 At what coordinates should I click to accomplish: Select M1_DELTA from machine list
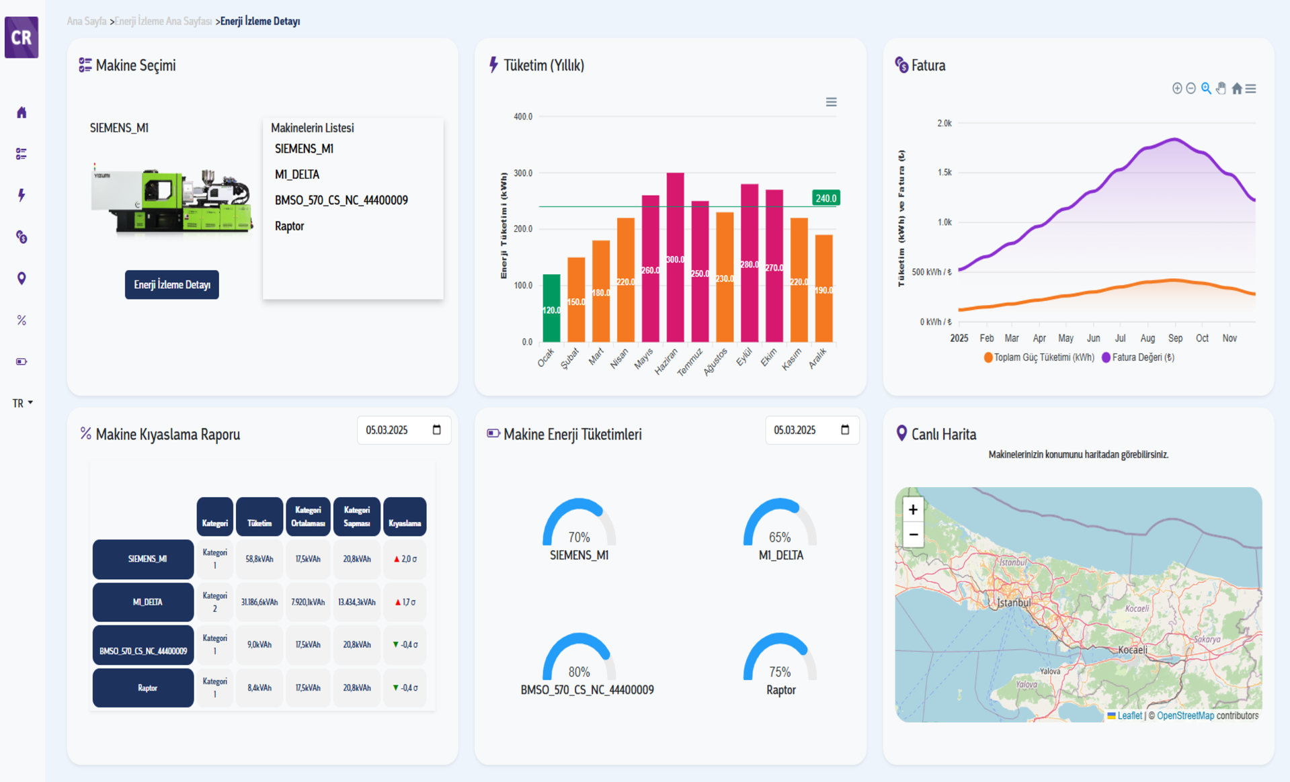pos(297,175)
